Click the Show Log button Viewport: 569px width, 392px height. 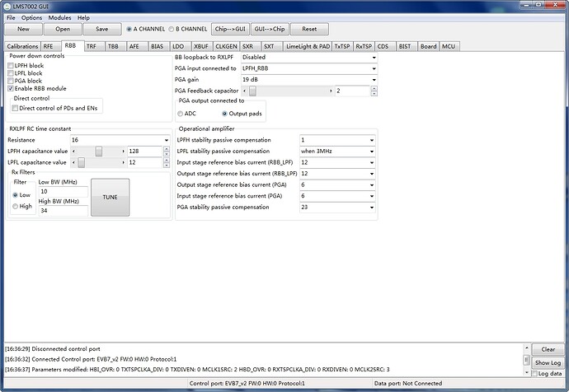click(548, 362)
